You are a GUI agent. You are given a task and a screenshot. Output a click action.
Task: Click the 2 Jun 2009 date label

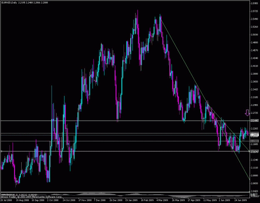click(225, 200)
